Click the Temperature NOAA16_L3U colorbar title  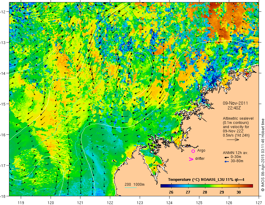[x=206, y=180]
